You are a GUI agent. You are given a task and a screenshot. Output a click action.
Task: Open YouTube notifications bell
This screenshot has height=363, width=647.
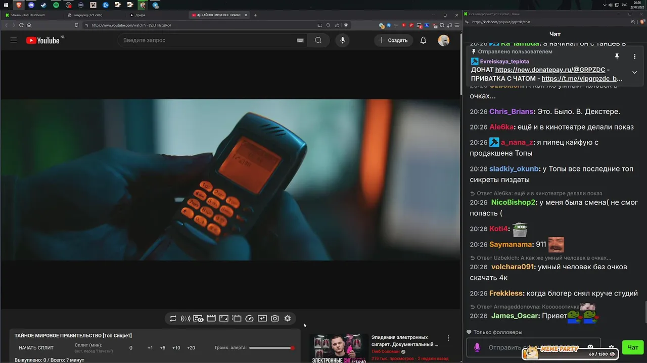pos(424,40)
